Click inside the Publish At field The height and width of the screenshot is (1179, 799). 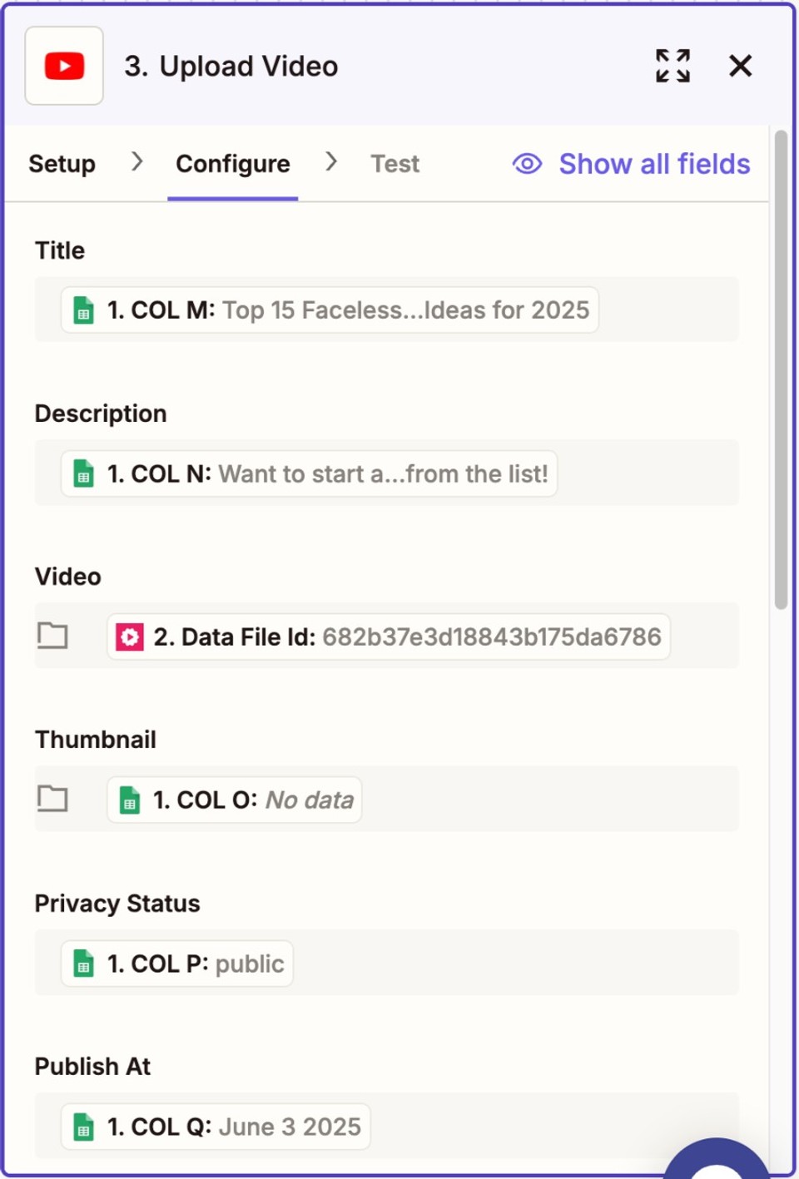(386, 1126)
